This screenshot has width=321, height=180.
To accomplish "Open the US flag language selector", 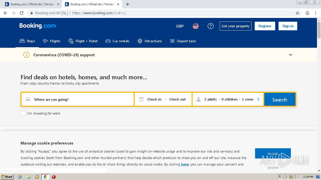I will [196, 26].
